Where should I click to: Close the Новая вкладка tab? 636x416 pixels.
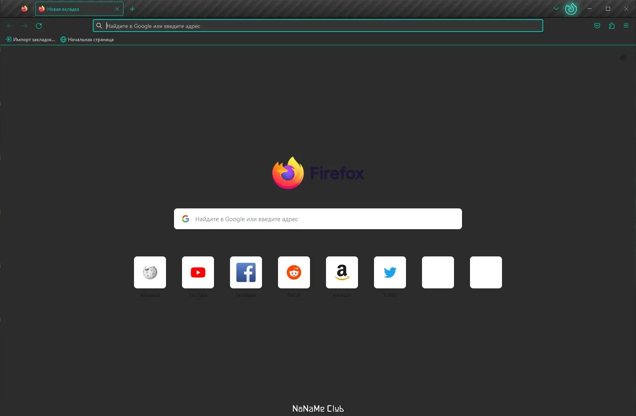point(117,9)
